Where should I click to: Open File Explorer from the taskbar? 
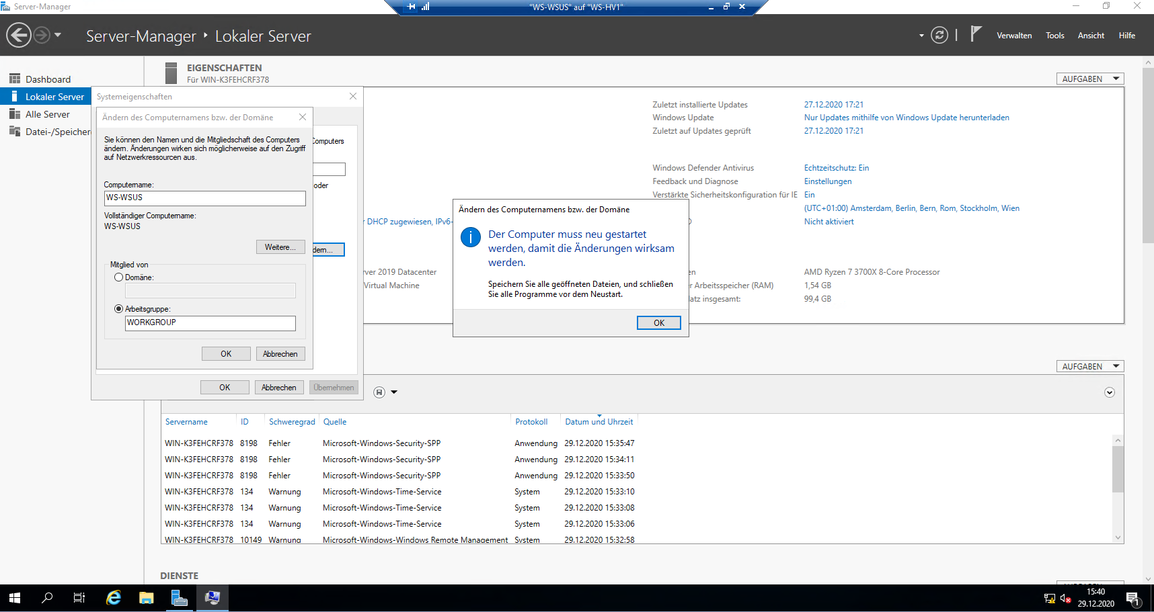tap(146, 598)
